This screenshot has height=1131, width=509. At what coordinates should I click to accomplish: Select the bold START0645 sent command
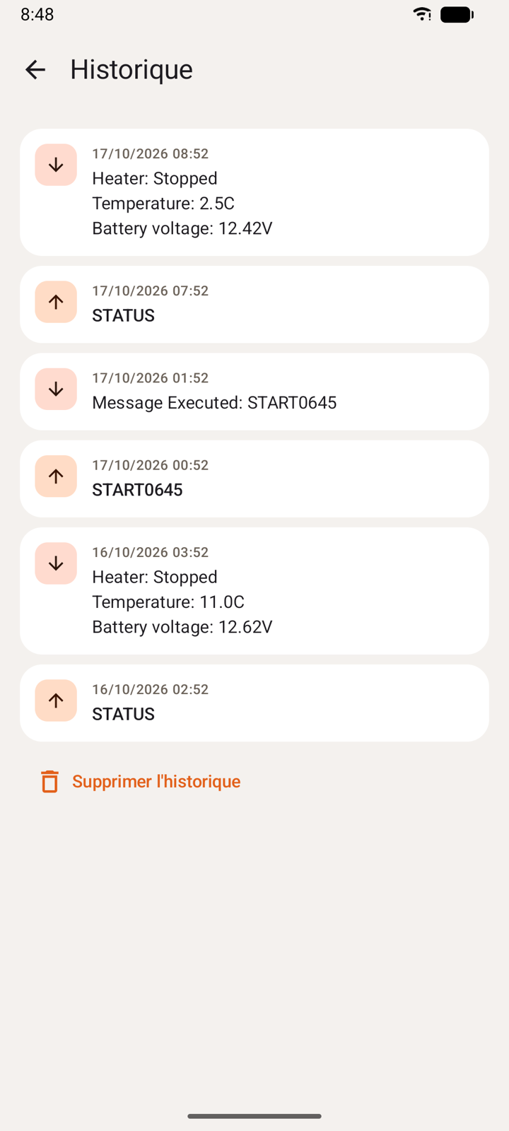click(137, 490)
